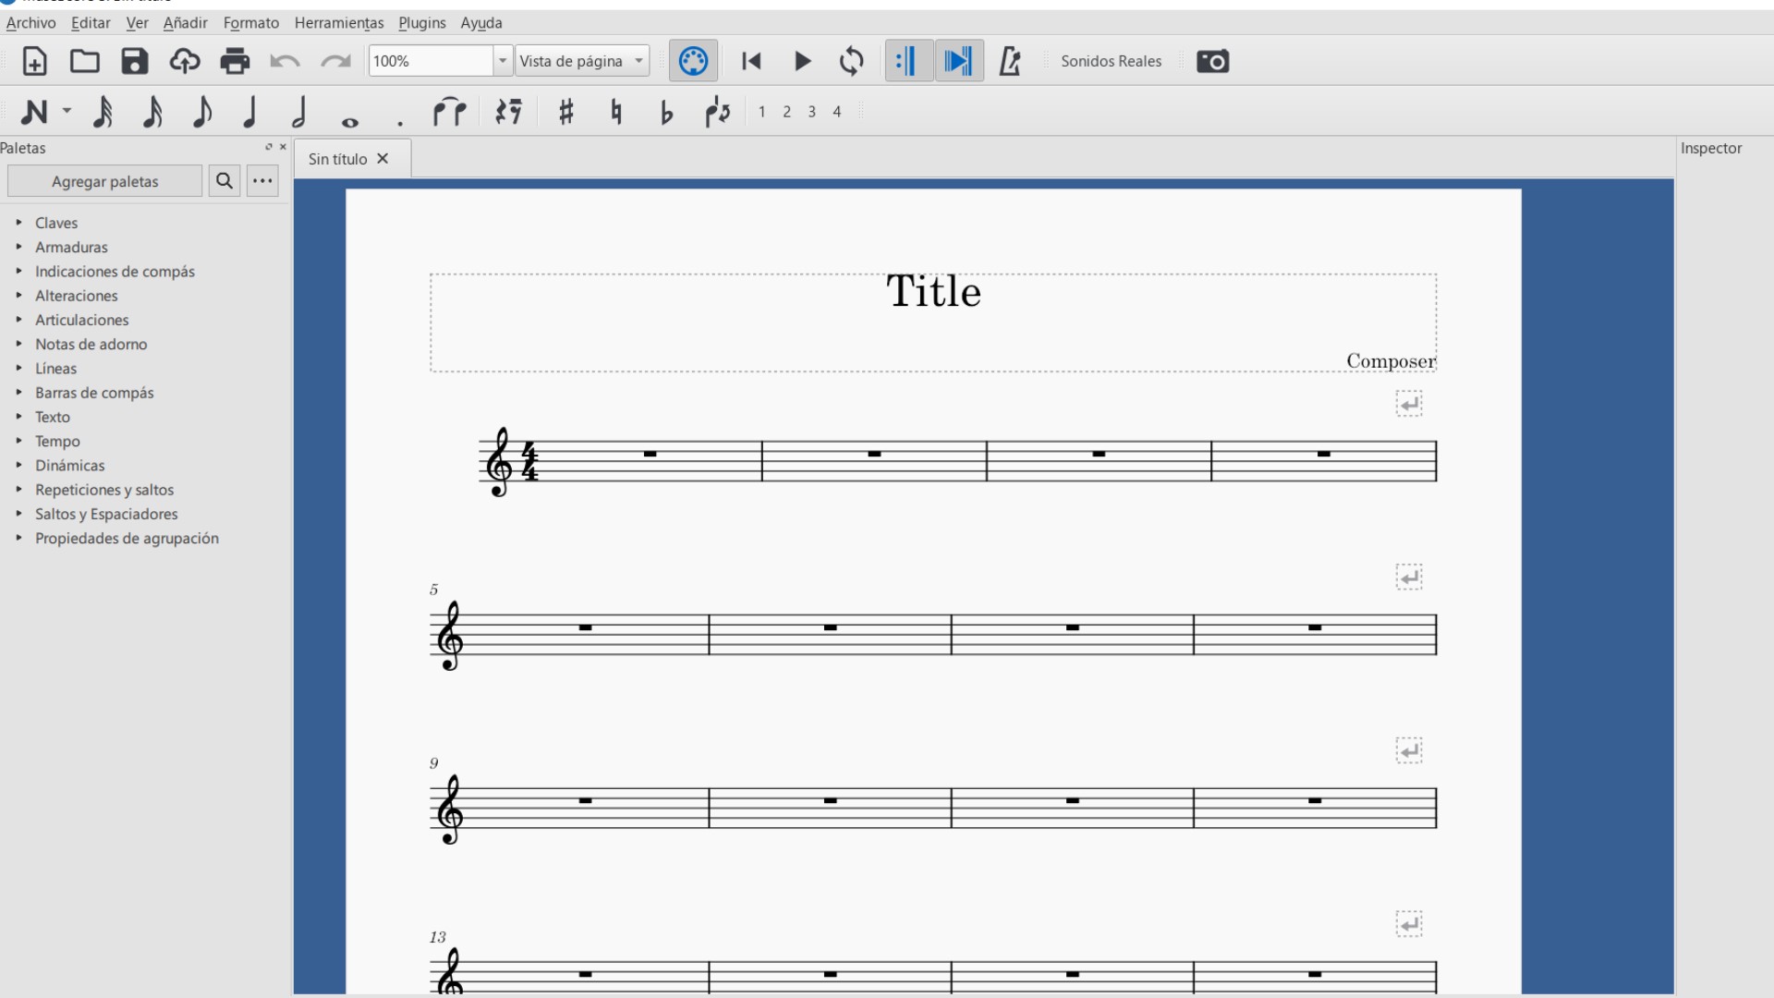Open the Vista de página view selector

click(581, 61)
